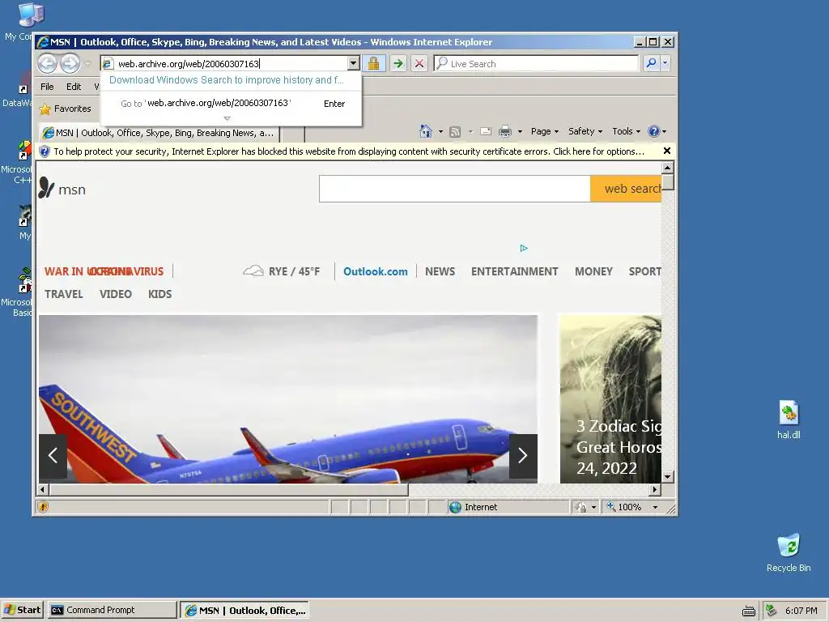Click the information bar shield icon
The image size is (829, 622).
coord(45,151)
